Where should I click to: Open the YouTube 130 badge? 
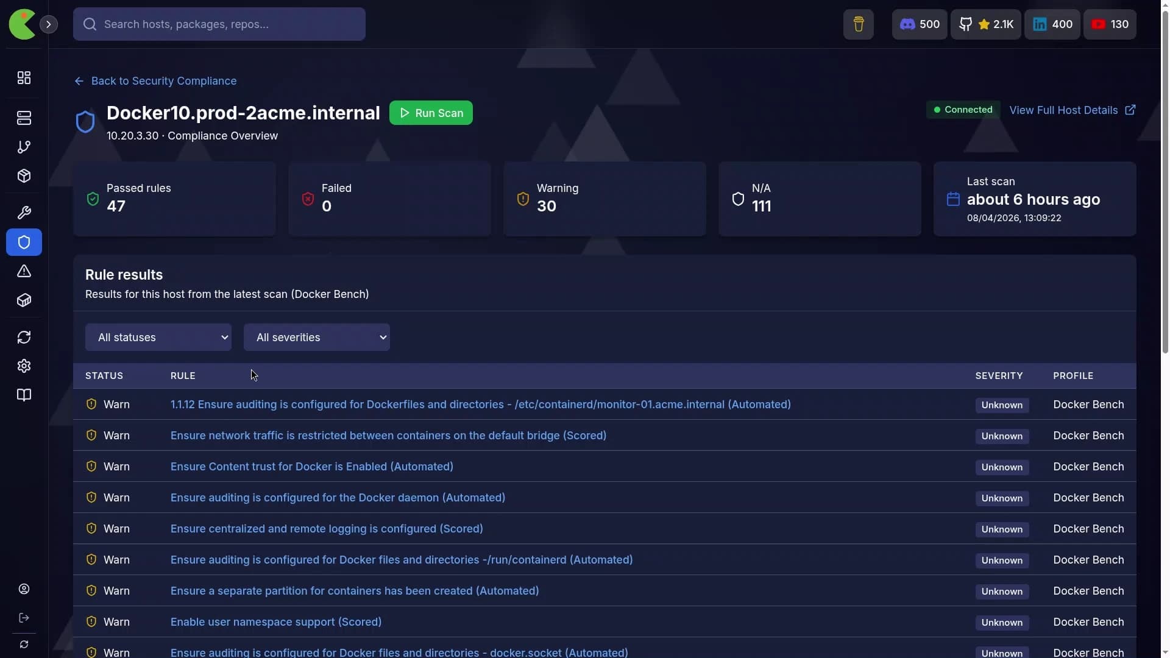[x=1110, y=24]
